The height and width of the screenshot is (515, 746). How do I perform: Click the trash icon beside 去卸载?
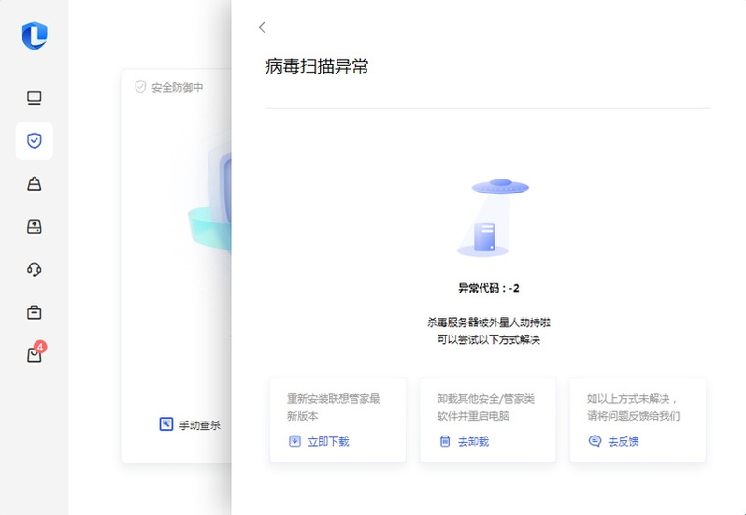[445, 441]
